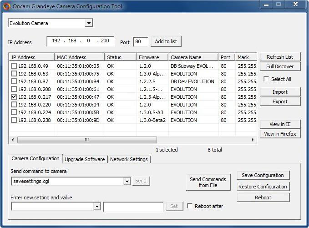The image size is (309, 228).
Task: Select MAC cell 00:11:35:01:00:75
Action: (x=78, y=74)
